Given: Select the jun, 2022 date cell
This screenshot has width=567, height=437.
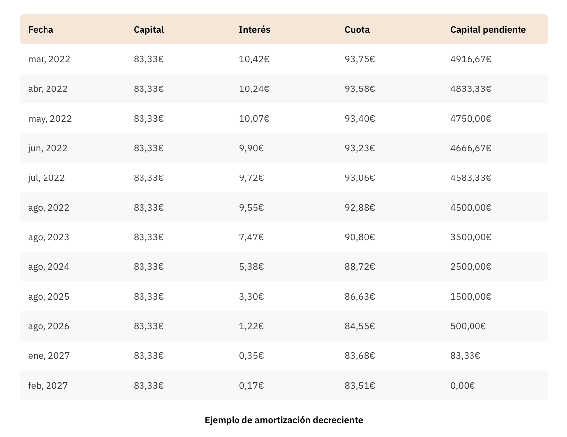Looking at the screenshot, I should 47,148.
